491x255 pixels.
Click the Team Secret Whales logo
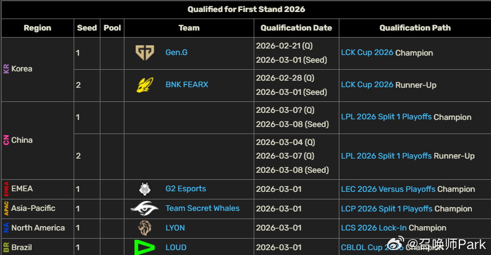145,208
